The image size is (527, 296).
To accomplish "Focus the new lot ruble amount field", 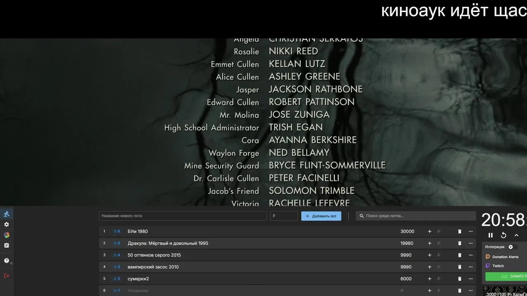I will 284,216.
